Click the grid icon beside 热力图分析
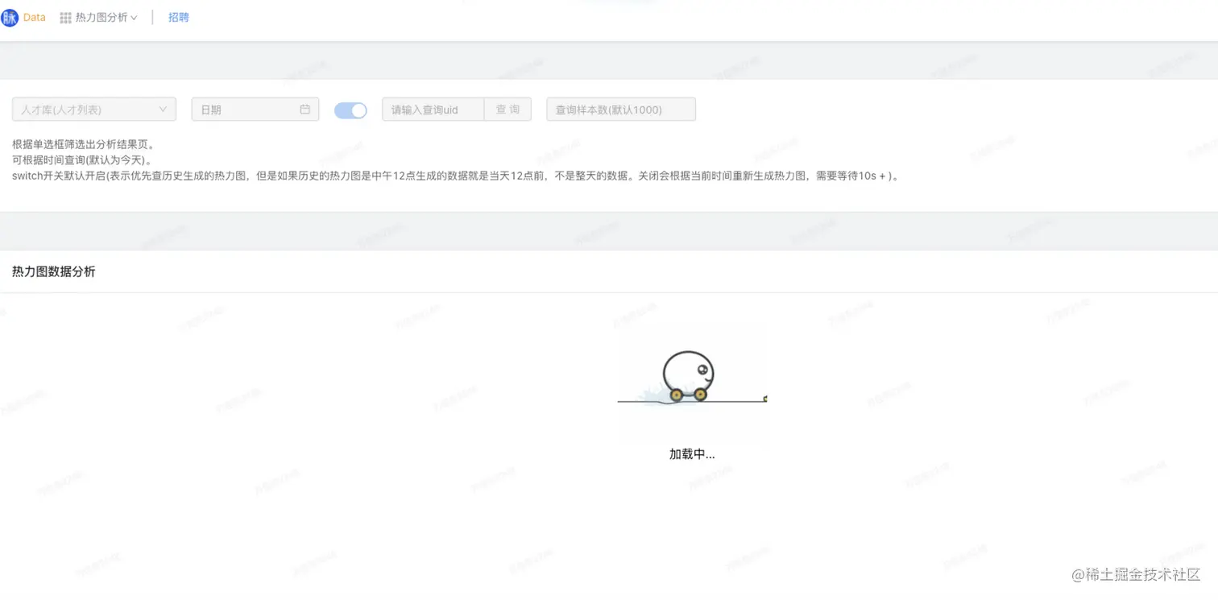Image resolution: width=1218 pixels, height=600 pixels. click(x=65, y=18)
